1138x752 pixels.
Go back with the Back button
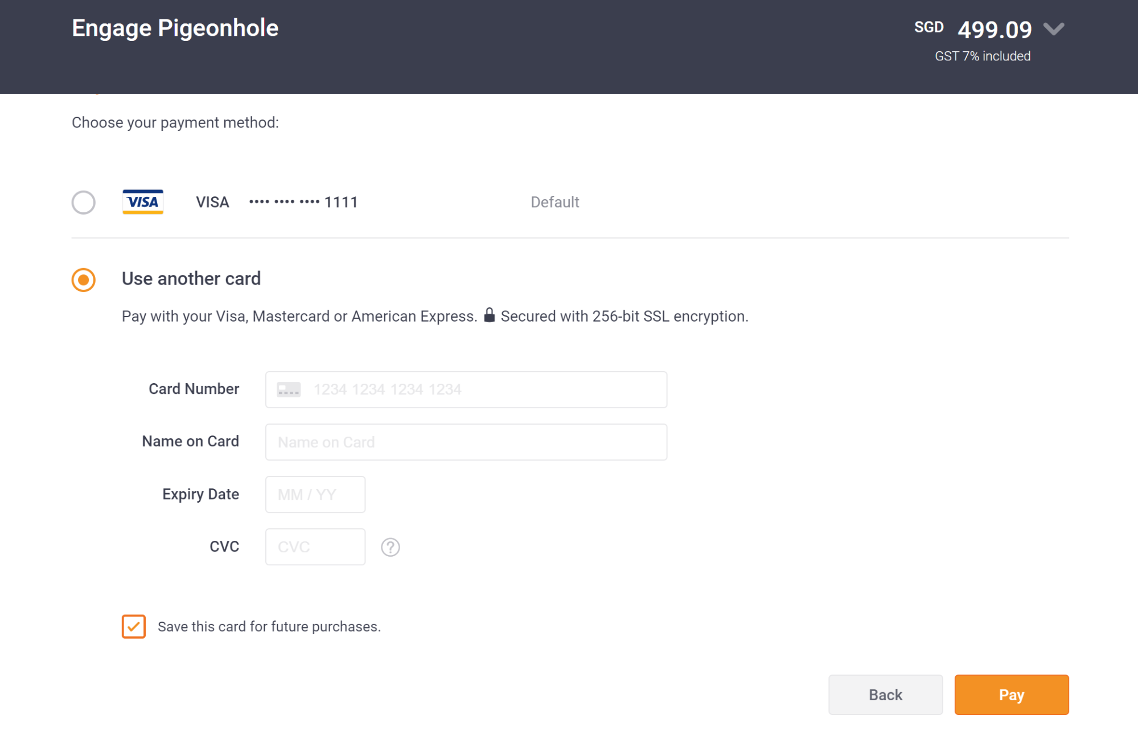point(886,695)
